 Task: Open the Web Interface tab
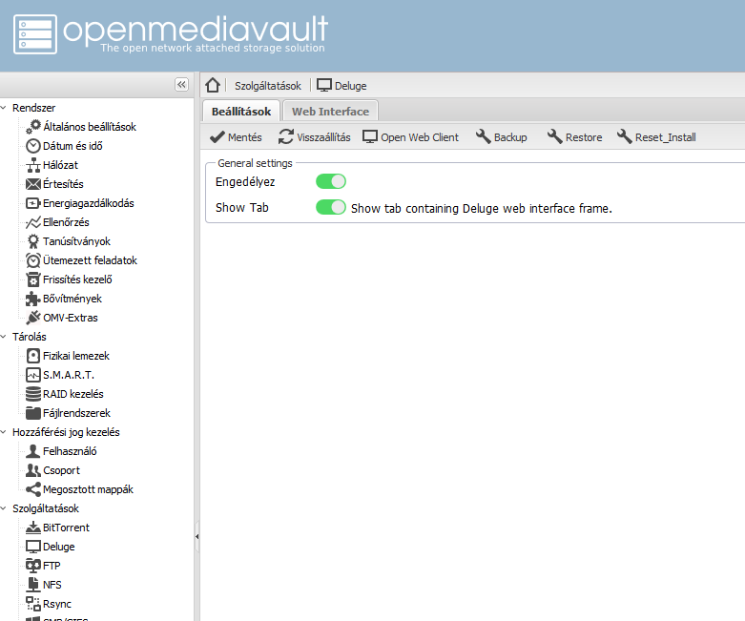330,112
